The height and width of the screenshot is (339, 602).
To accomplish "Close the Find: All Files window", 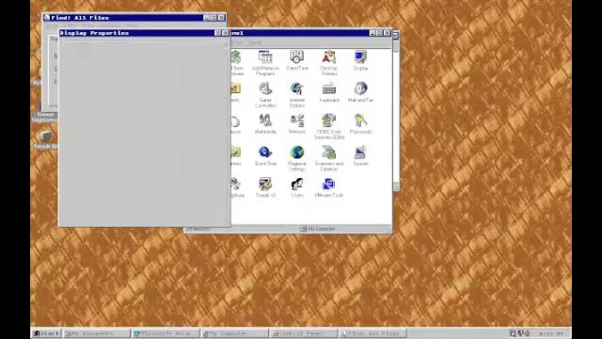I will click(x=221, y=18).
